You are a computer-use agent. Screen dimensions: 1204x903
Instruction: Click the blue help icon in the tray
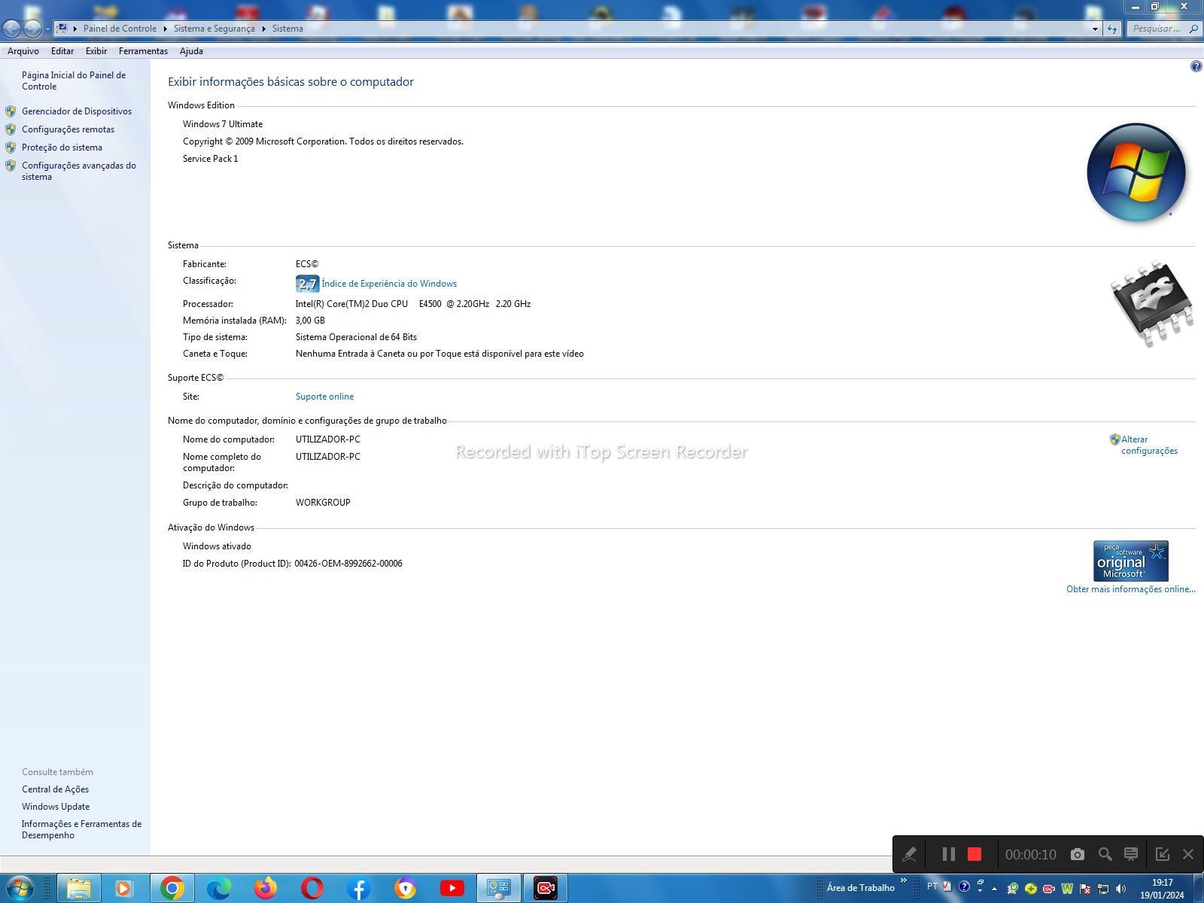[964, 886]
